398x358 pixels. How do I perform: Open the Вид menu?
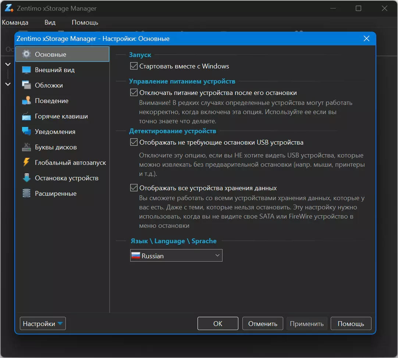tap(50, 22)
